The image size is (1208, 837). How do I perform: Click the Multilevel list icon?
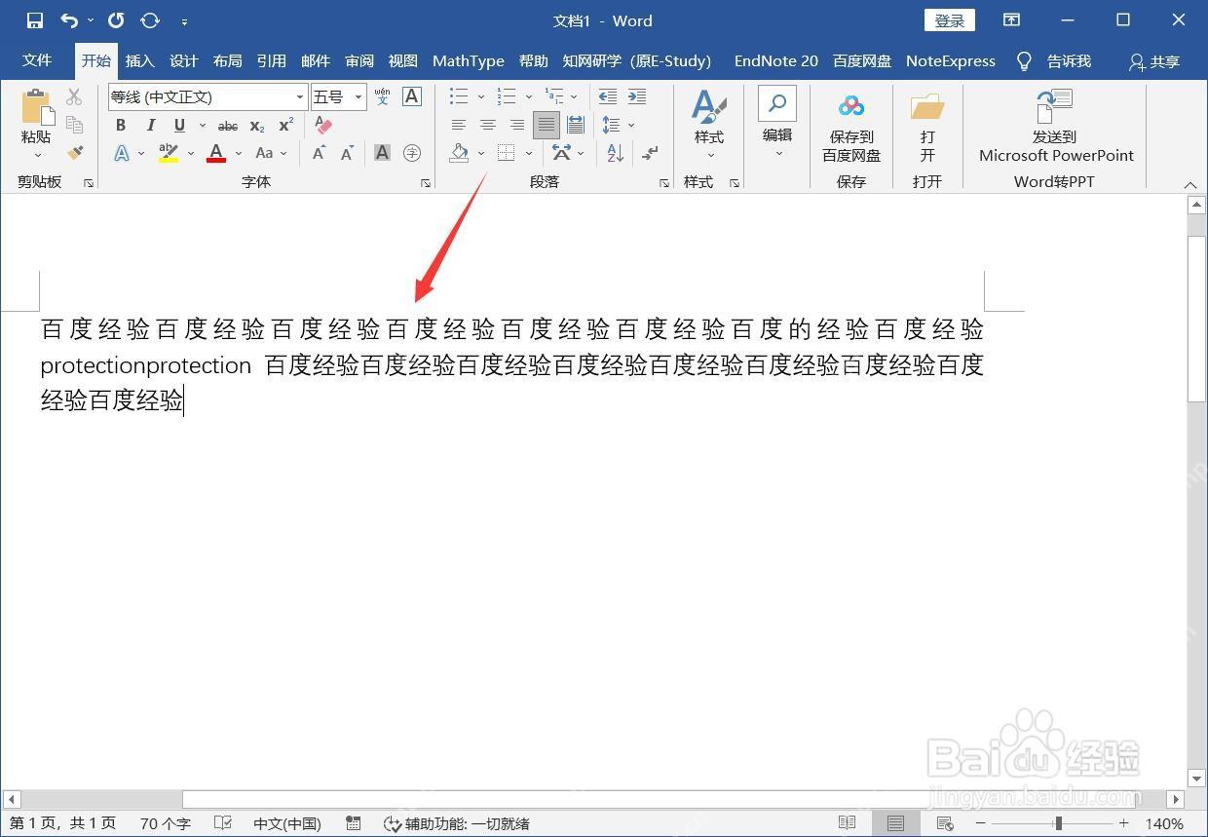[x=553, y=96]
